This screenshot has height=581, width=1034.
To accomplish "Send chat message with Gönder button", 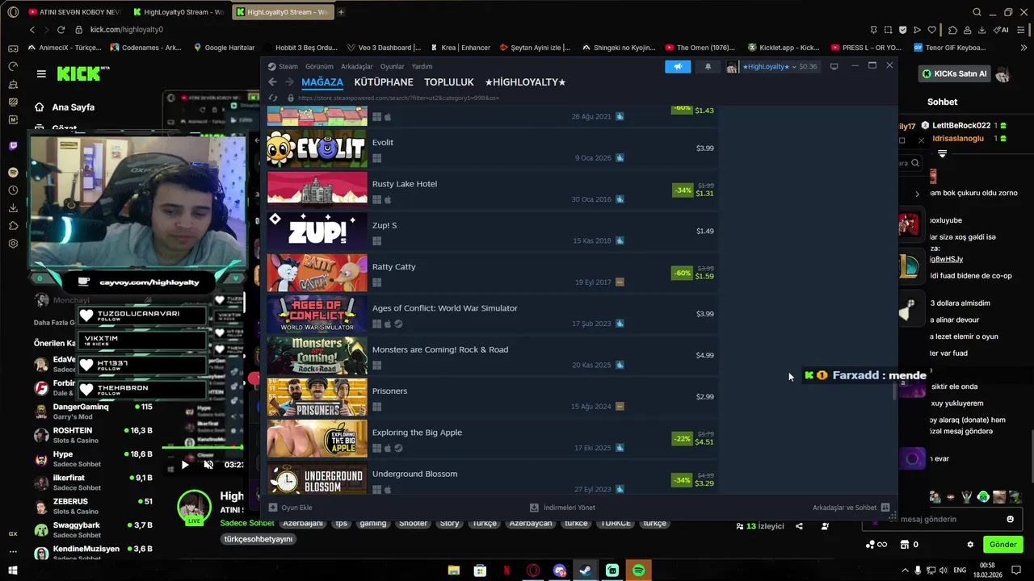I will (x=1002, y=545).
